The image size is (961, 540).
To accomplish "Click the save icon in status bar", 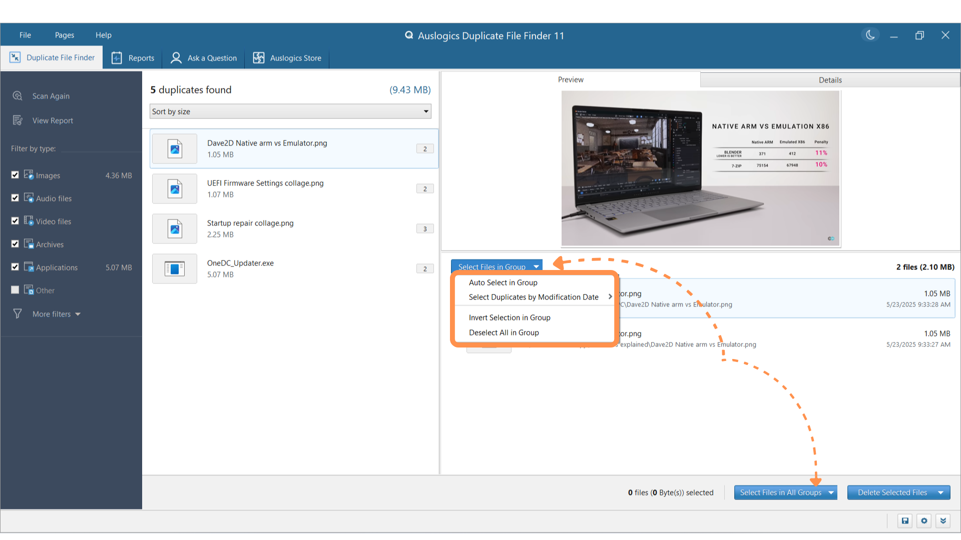I will pyautogui.click(x=905, y=520).
